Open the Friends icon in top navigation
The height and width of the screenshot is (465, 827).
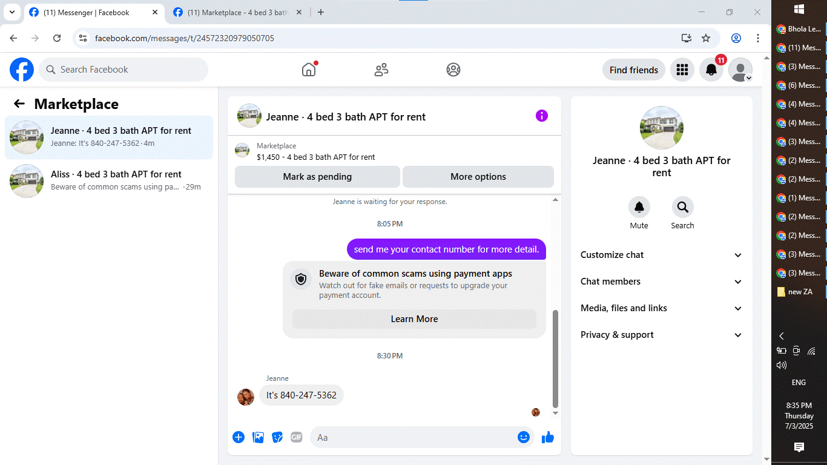[x=381, y=70]
